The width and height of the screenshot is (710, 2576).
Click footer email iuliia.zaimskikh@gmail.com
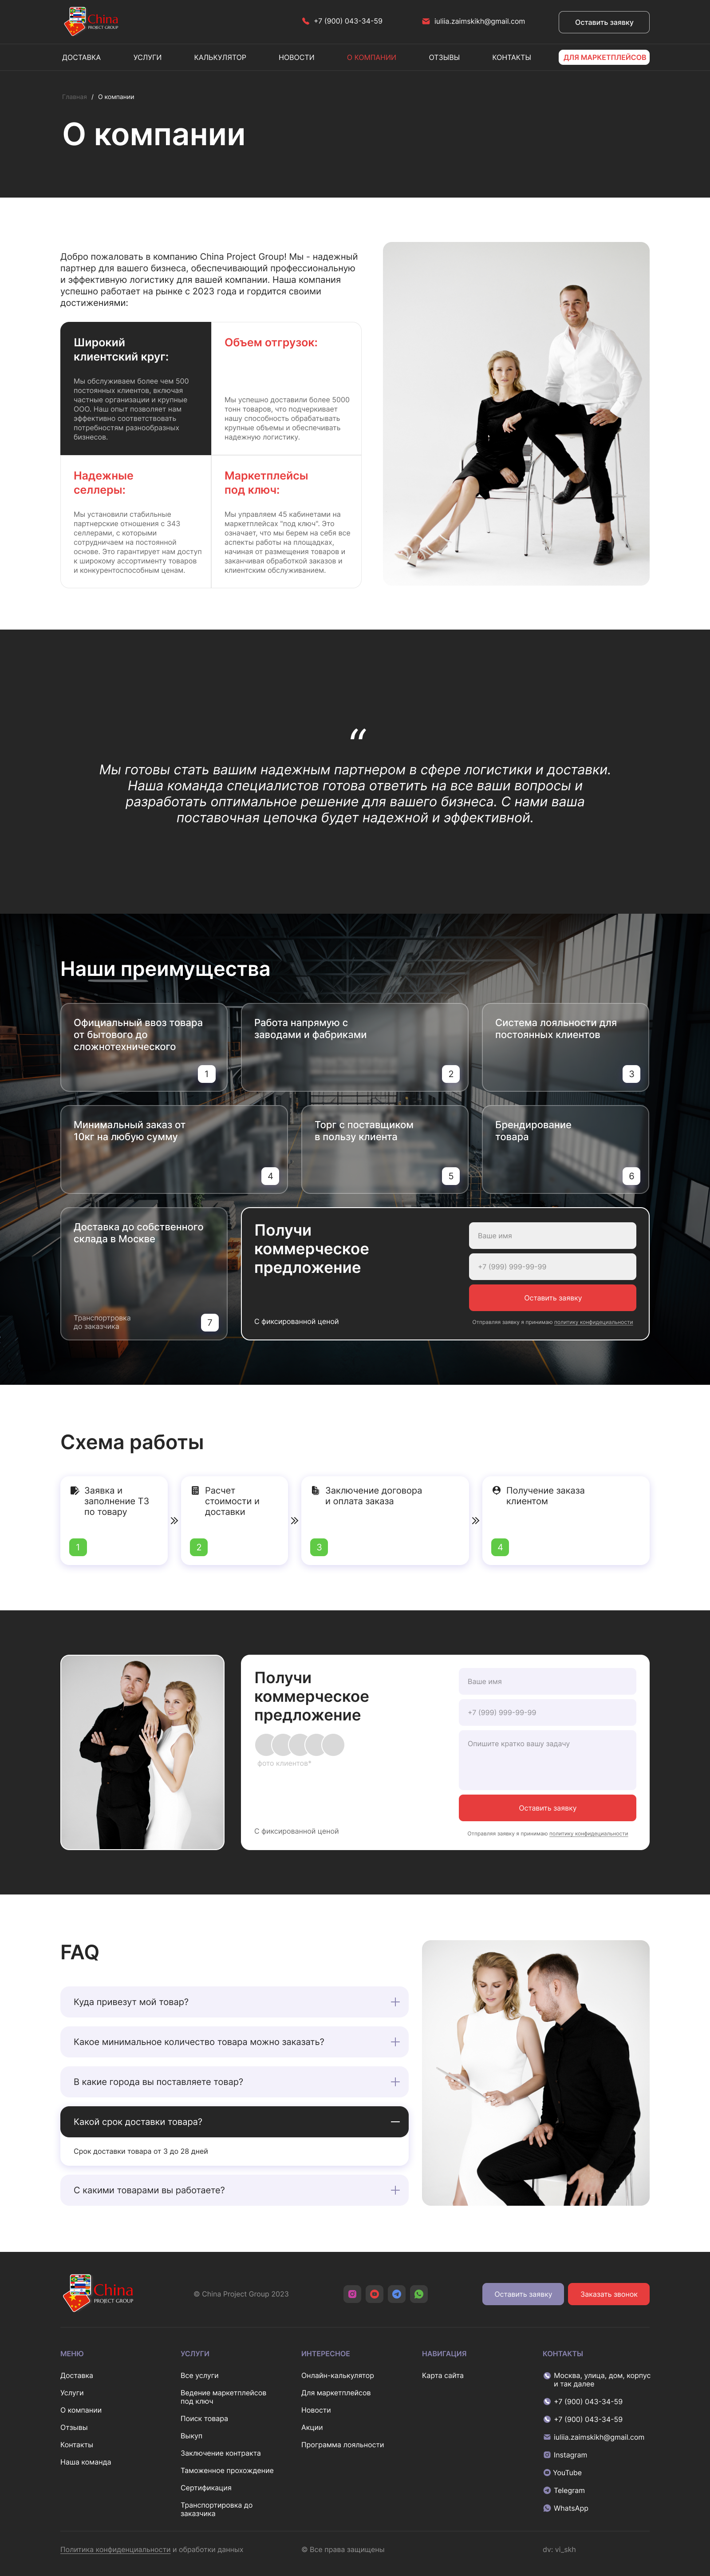click(599, 2437)
